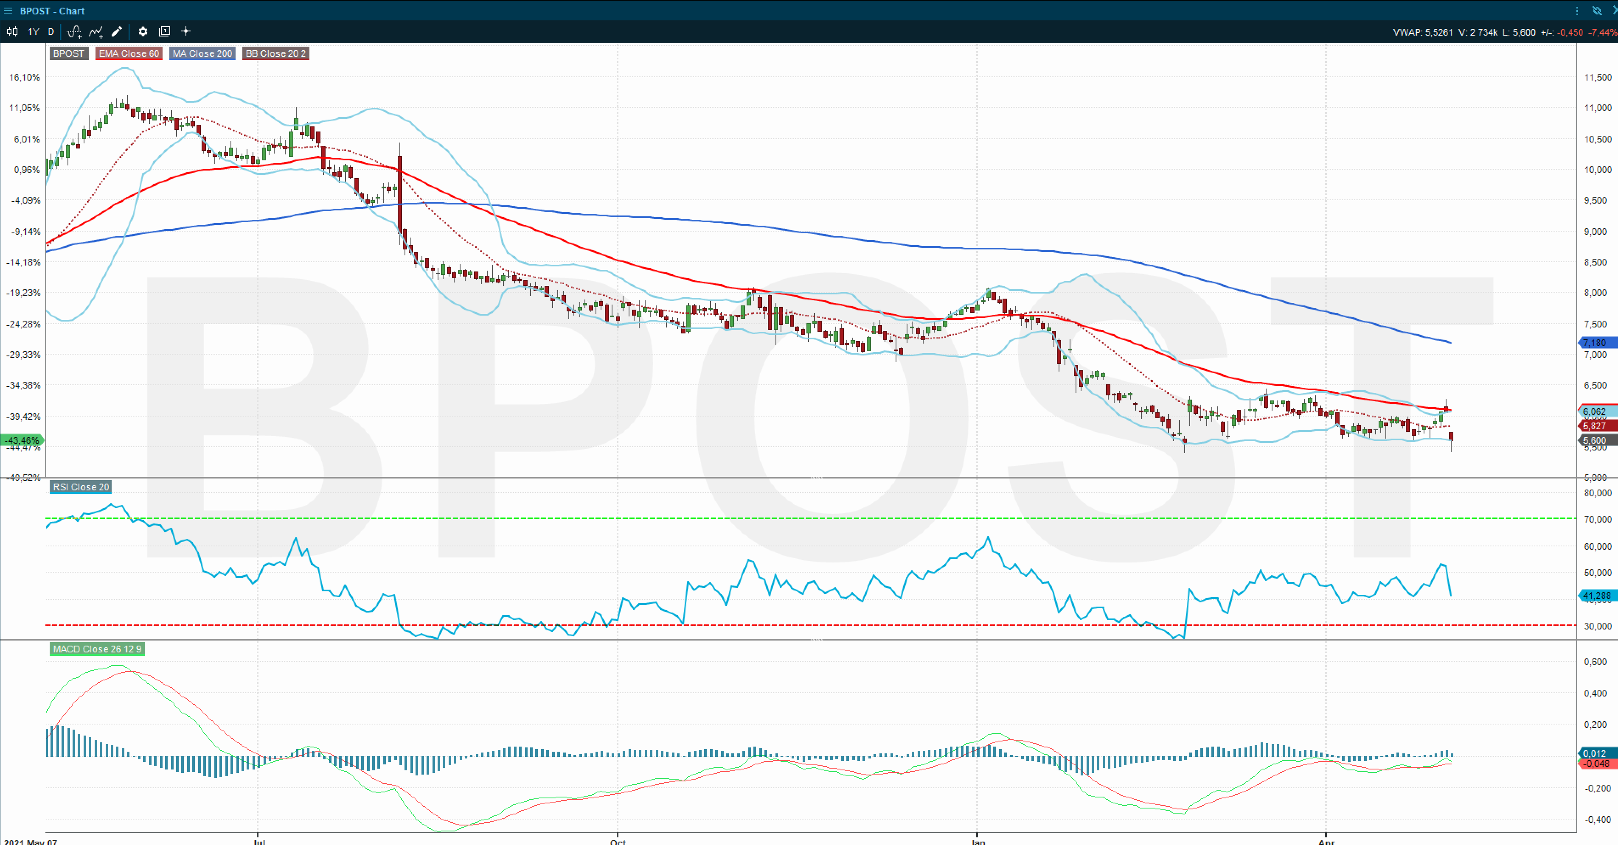Click the -0,450 change value
Screen dimensions: 1618x845
(1570, 32)
